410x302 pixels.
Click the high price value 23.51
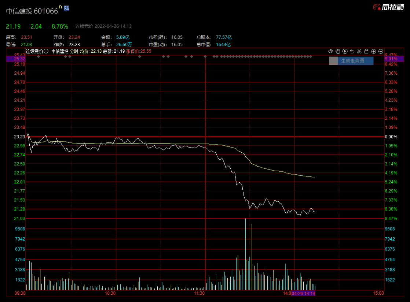tap(26, 37)
